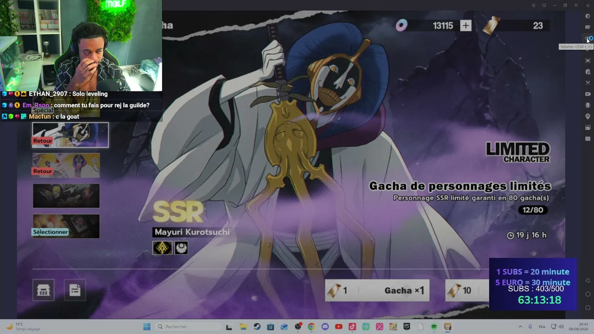Tap the Mayuri attribute emblem icon

click(162, 248)
